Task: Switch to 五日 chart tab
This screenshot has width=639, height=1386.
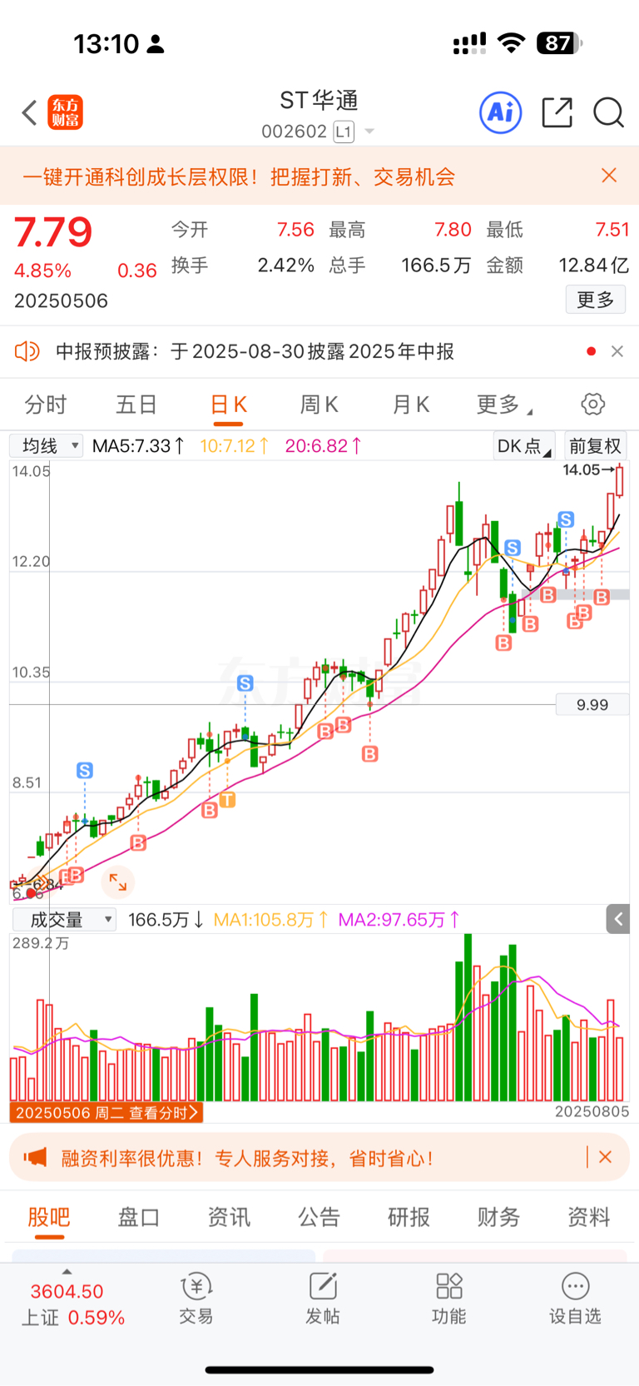Action: click(x=136, y=405)
